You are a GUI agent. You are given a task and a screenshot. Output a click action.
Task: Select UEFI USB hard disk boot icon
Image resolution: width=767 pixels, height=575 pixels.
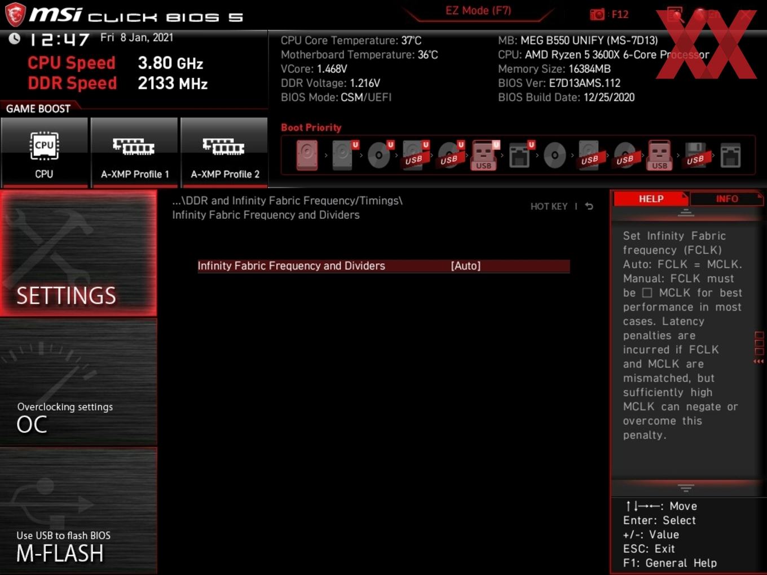pos(415,155)
